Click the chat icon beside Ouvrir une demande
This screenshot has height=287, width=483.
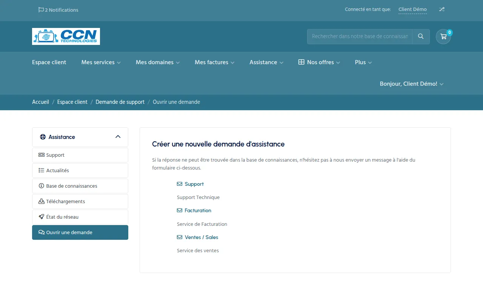tap(42, 232)
